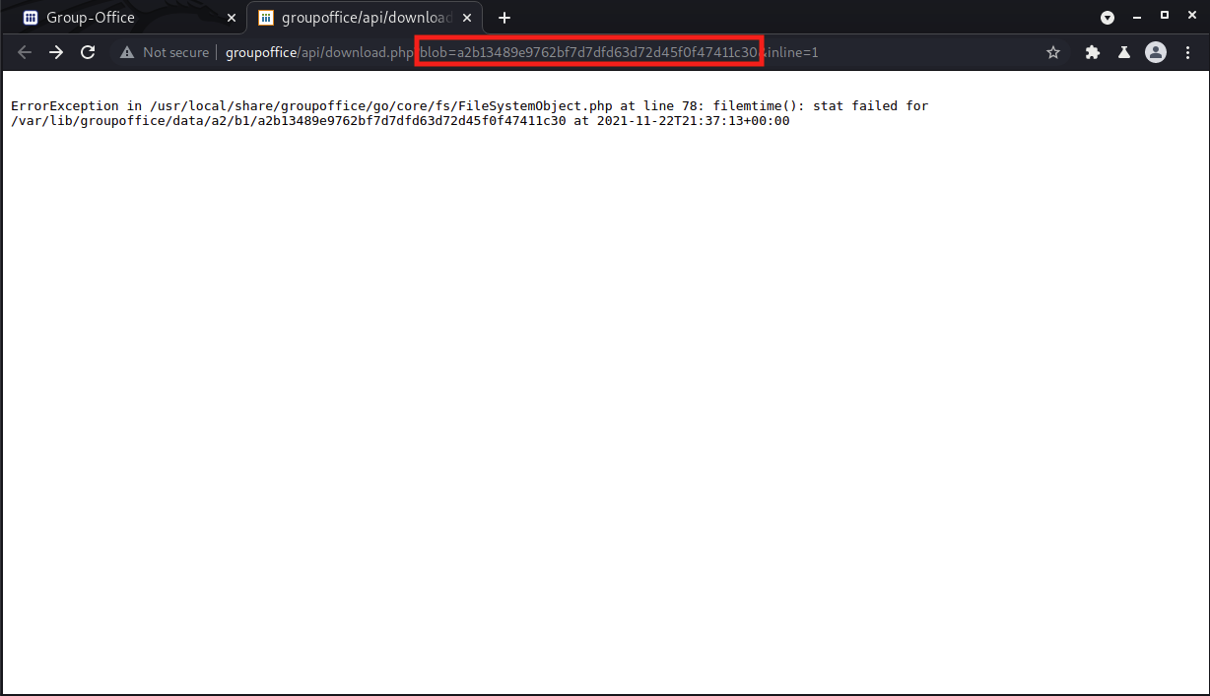Open the profile avatar menu
Image resolution: width=1210 pixels, height=696 pixels.
click(1156, 52)
